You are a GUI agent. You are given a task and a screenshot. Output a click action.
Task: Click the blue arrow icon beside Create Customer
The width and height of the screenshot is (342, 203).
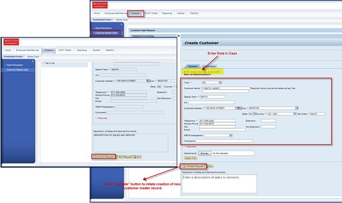pyautogui.click(x=179, y=36)
